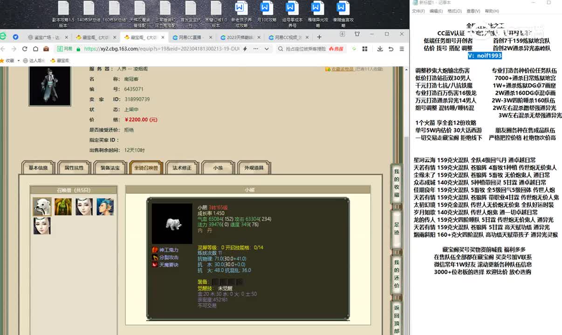Expand the 收藏 bookmarks dropdown arrow
562x335 pixels.
point(18,60)
